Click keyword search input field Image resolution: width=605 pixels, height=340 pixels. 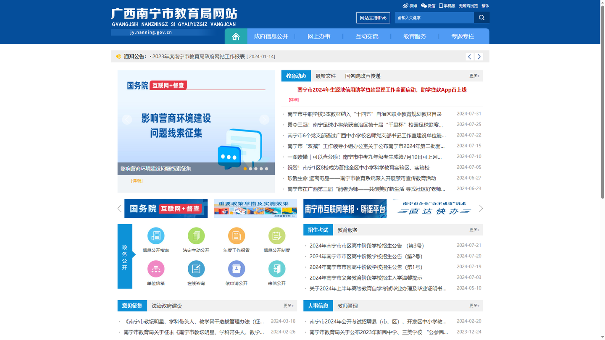click(434, 18)
